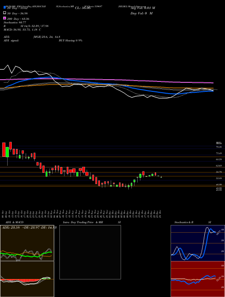This screenshot has height=297, width=225.
Task: Click the 'ADX: 23.58 +DY: 23.97' readout
Action: click(20, 227)
